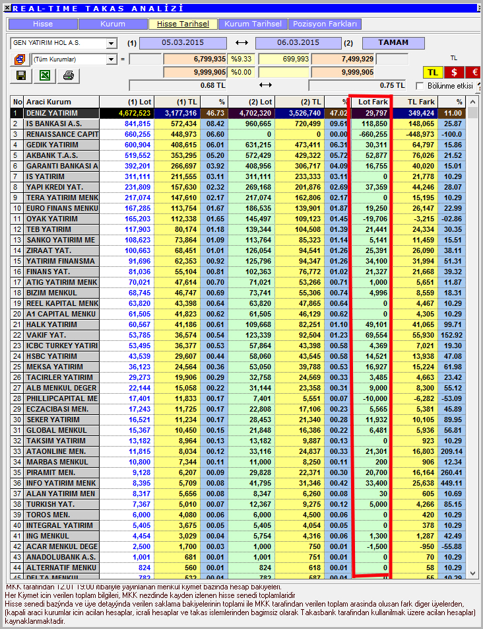Click ZIRAAT YAT. in the table
The height and width of the screenshot is (629, 483).
tap(49, 250)
